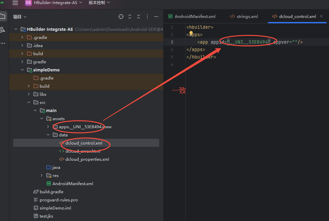Open dcloud_error.html in the tree
This screenshot has width=329, height=221.
point(80,151)
